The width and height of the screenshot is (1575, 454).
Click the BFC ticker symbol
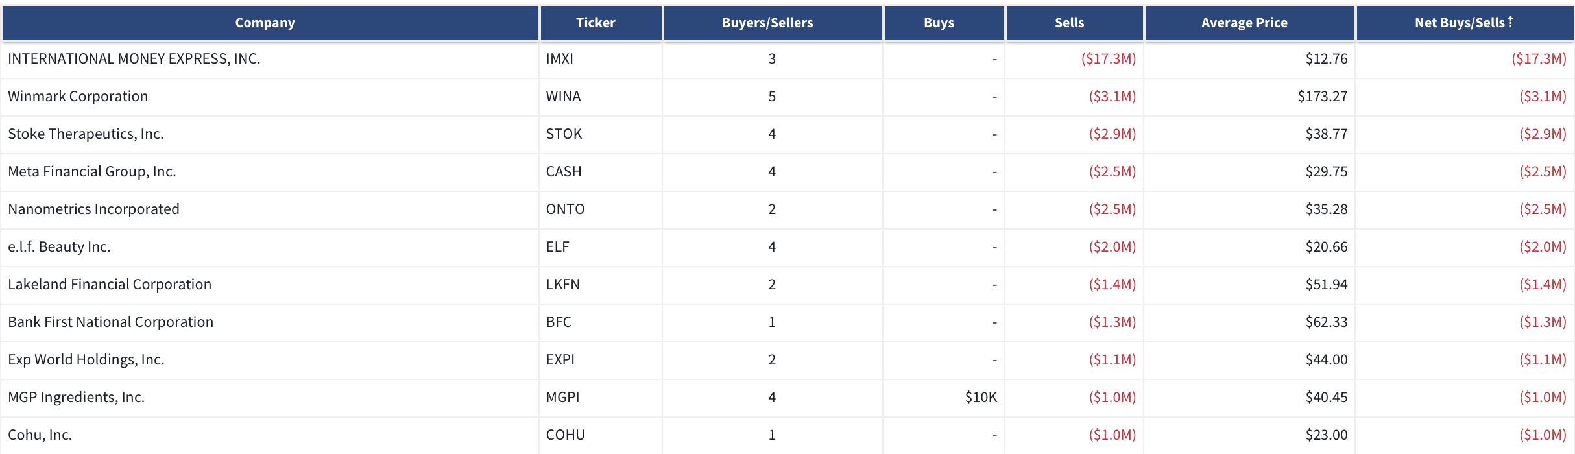(x=559, y=322)
